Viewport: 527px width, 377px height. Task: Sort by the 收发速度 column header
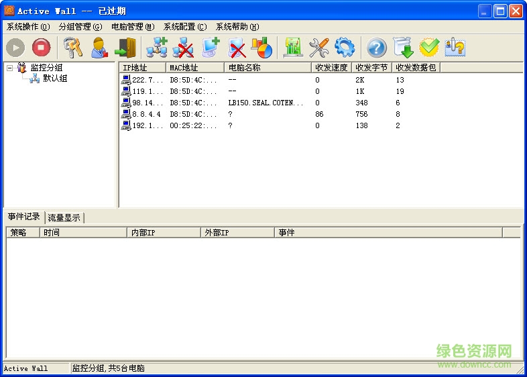point(331,68)
